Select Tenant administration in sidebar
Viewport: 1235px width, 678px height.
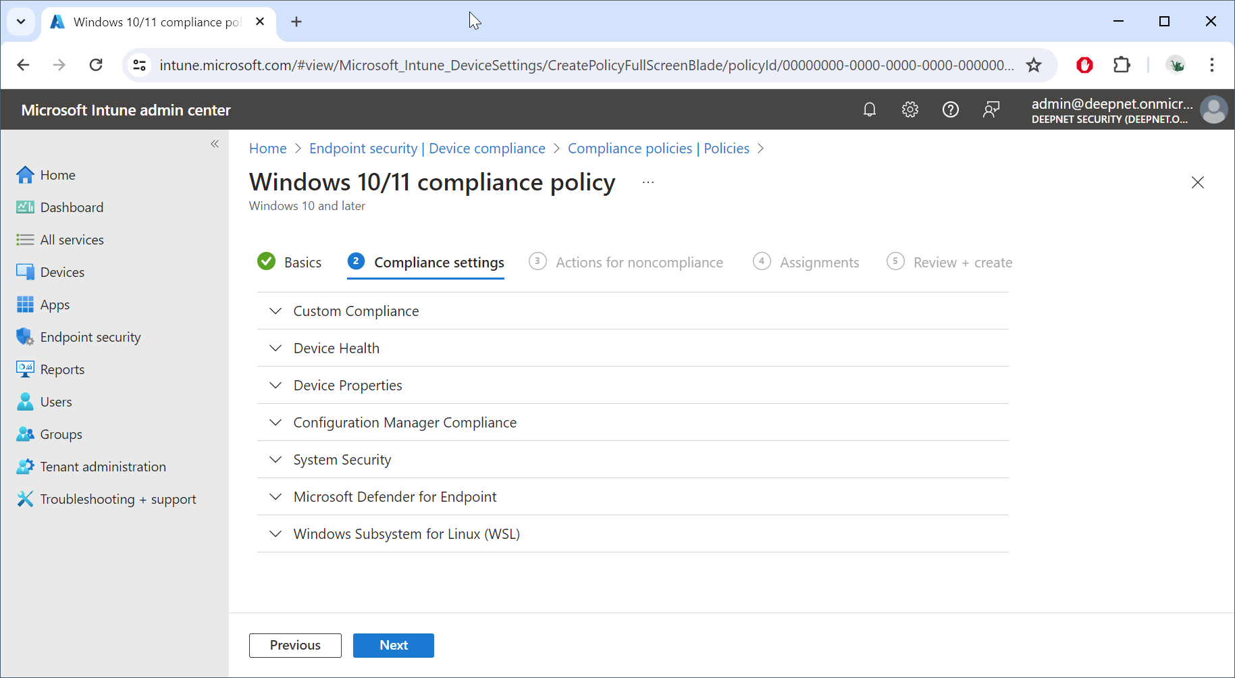[x=103, y=467]
